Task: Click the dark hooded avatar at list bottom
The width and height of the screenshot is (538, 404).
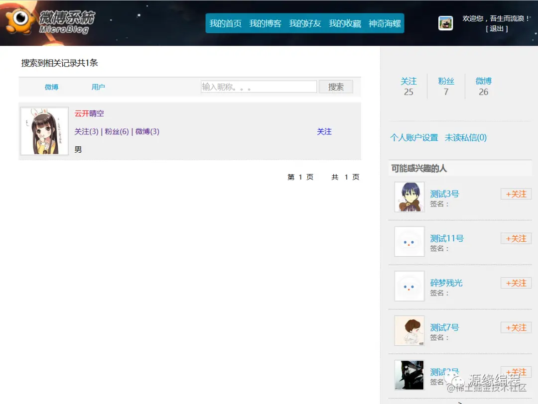Action: click(x=409, y=375)
